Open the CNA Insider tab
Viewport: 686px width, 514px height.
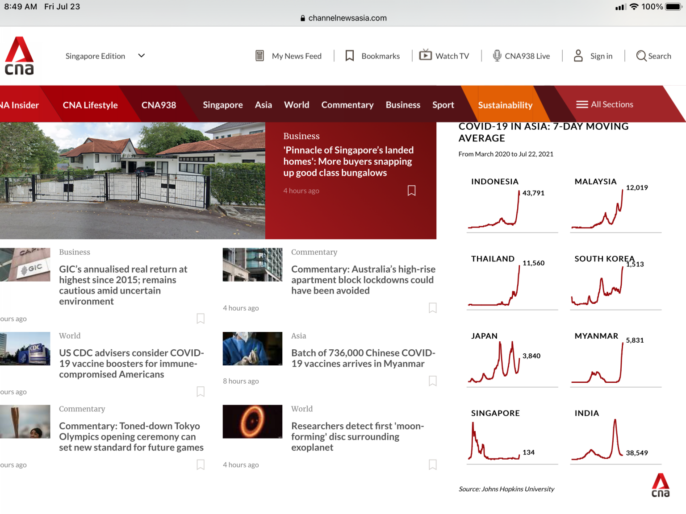[19, 105]
